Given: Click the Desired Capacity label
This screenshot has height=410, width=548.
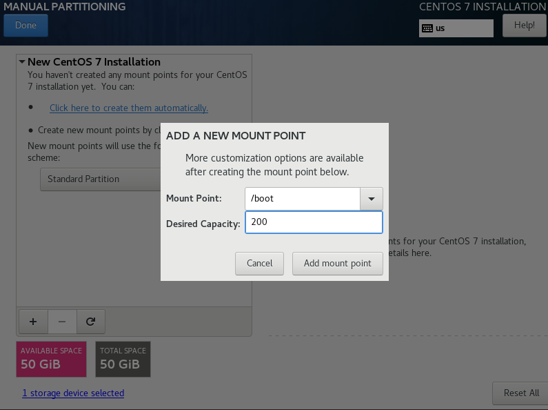Looking at the screenshot, I should [203, 224].
